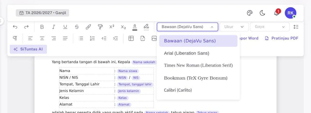The height and width of the screenshot is (113, 311).
Task: Center align the text
Action: pyautogui.click(x=42, y=38)
